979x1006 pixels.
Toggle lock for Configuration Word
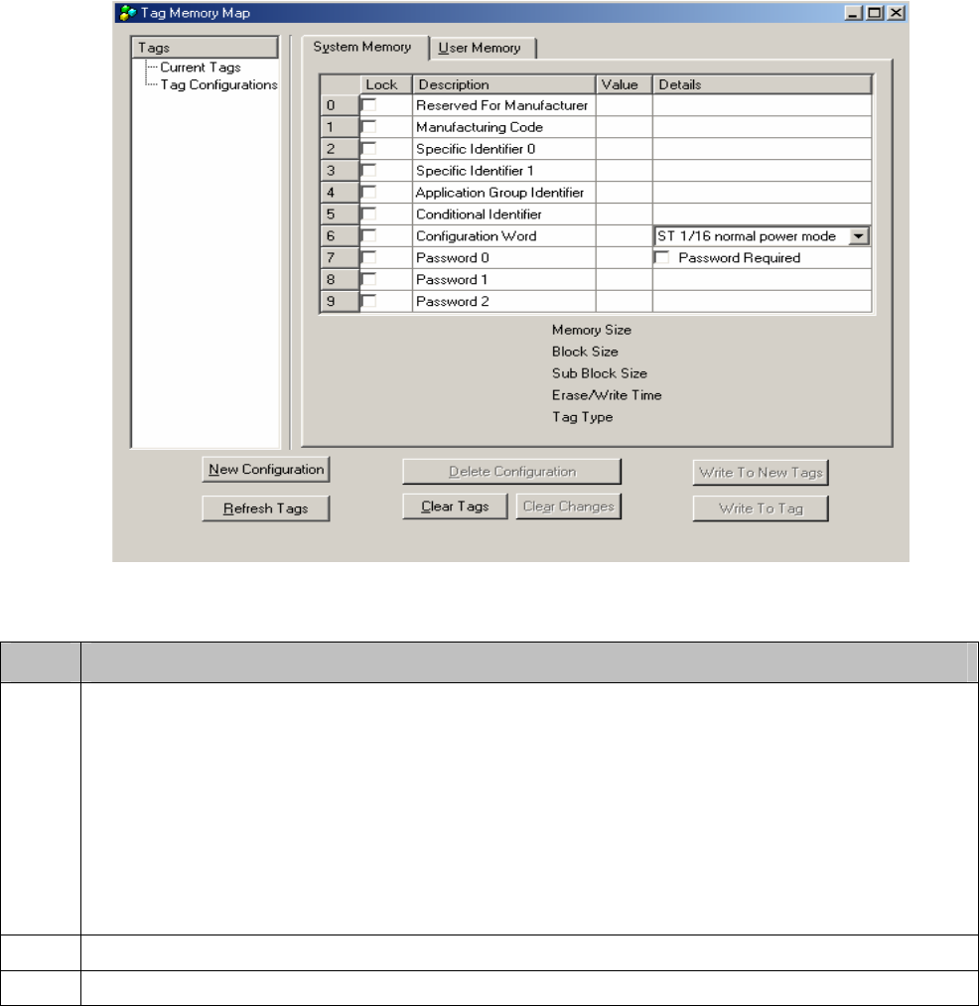(369, 236)
